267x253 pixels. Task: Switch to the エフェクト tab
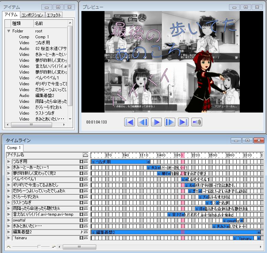(54, 15)
